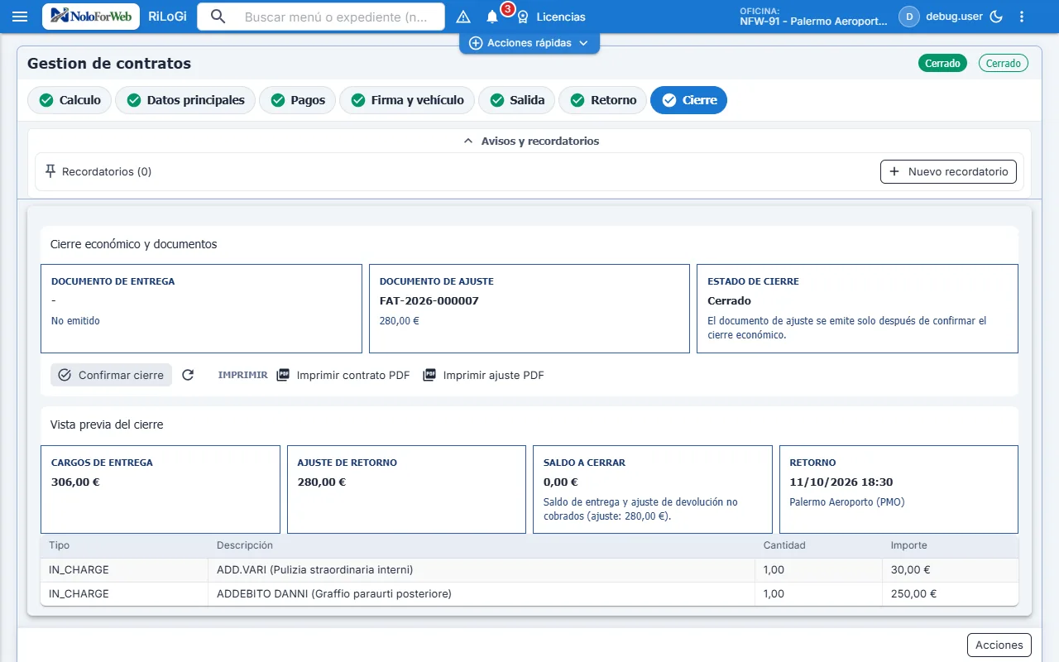Image resolution: width=1059 pixels, height=662 pixels.
Task: Open the three-dot overflow menu
Action: [1022, 17]
